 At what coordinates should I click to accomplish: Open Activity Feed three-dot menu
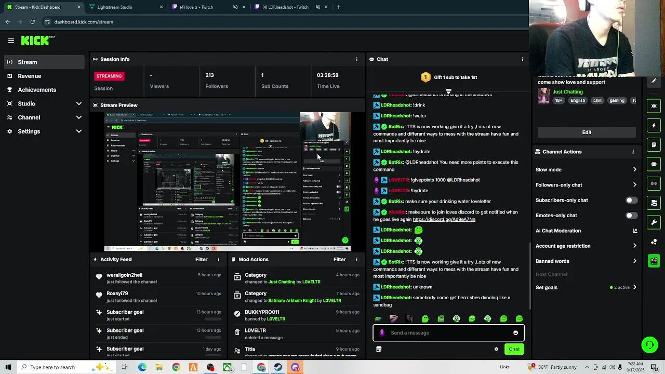point(218,259)
